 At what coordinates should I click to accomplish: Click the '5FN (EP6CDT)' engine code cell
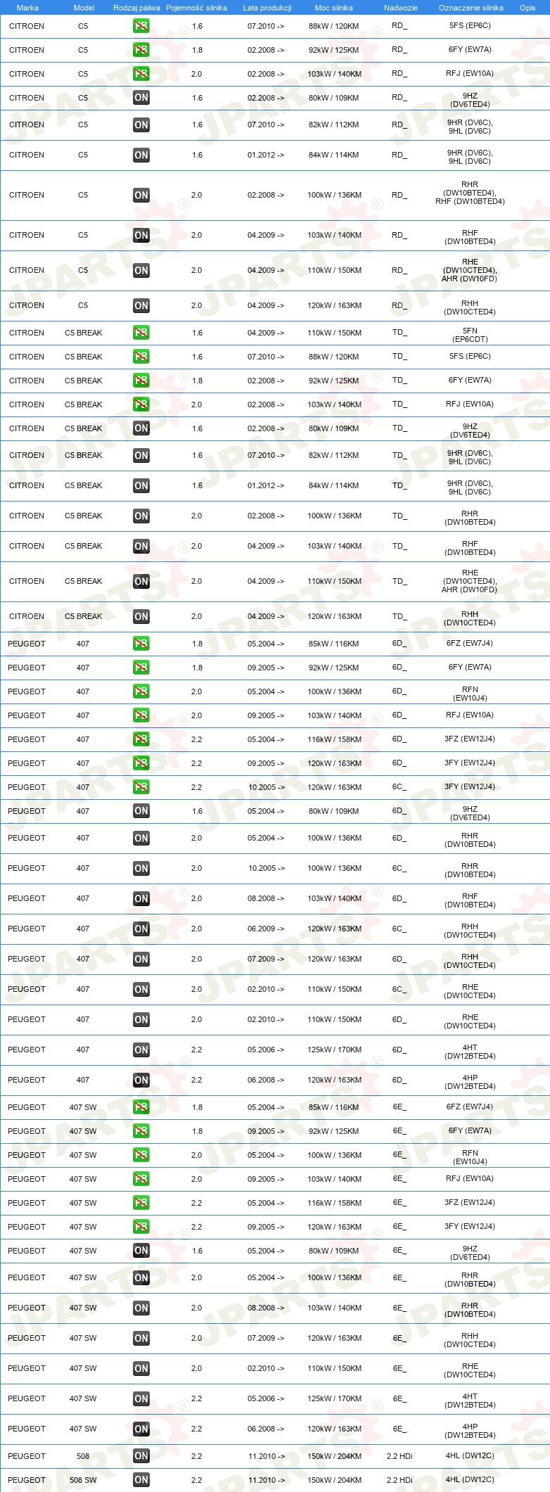pos(470,335)
